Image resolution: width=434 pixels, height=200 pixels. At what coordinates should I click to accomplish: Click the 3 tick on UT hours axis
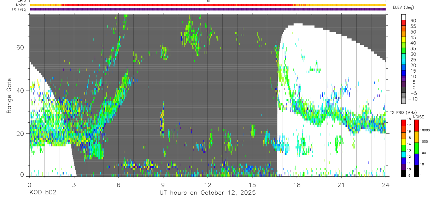click(74, 184)
